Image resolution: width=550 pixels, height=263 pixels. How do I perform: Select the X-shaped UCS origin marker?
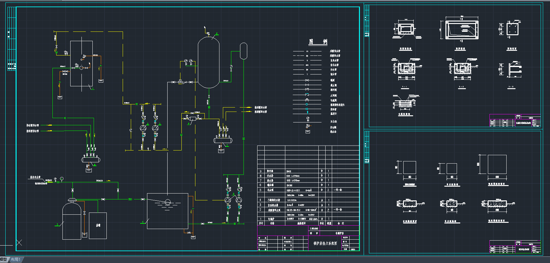point(19,242)
